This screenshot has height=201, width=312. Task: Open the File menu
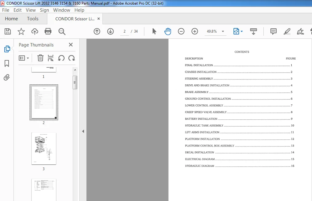tap(6, 10)
